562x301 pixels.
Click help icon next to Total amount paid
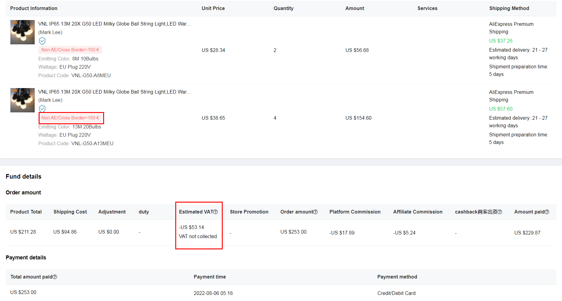click(55, 277)
